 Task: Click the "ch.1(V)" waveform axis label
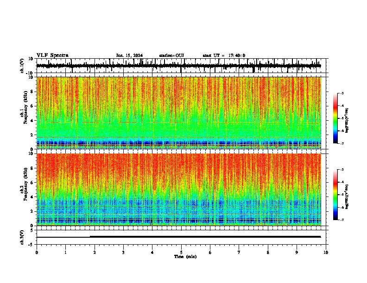22,66
